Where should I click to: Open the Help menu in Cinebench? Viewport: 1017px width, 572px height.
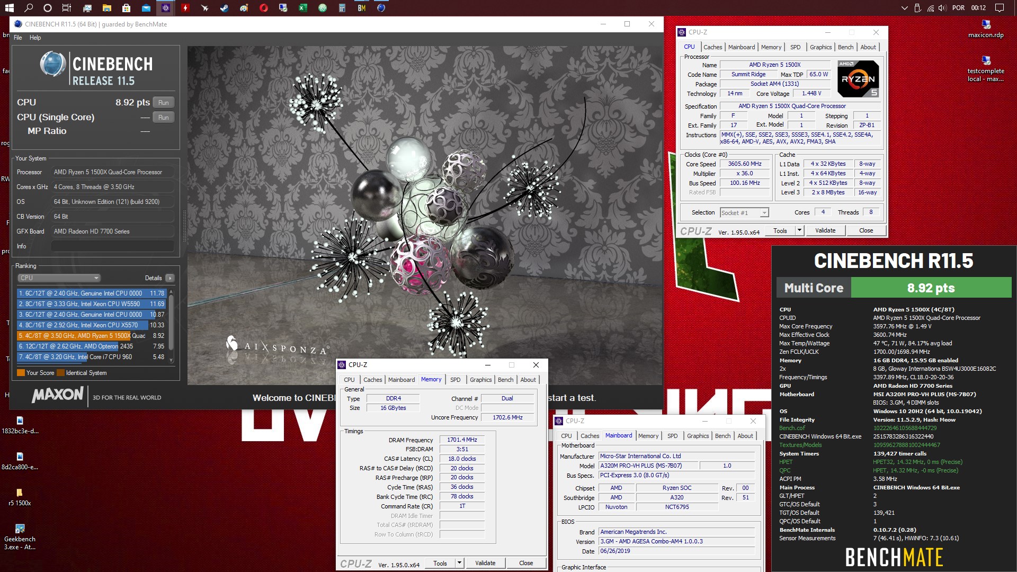[x=35, y=38]
